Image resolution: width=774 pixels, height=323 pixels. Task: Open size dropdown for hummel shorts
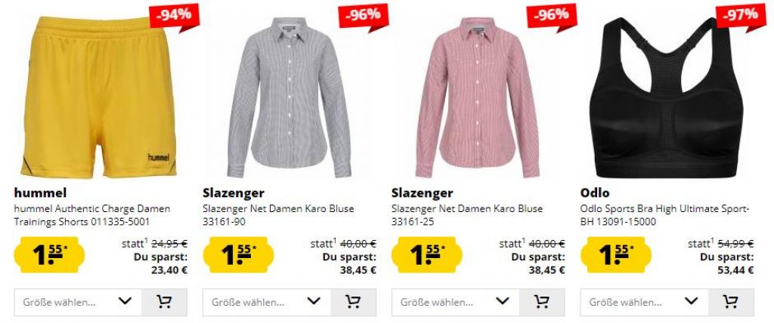tap(78, 302)
